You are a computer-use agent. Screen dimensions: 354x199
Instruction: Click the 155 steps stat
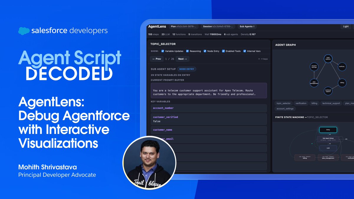point(153,34)
